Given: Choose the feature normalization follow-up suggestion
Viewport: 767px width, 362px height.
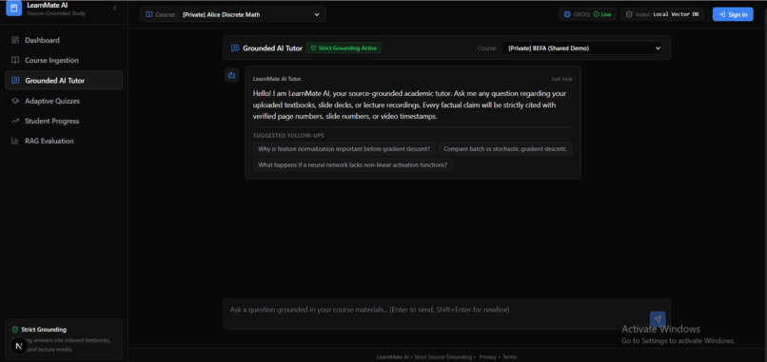Looking at the screenshot, I should coord(344,149).
